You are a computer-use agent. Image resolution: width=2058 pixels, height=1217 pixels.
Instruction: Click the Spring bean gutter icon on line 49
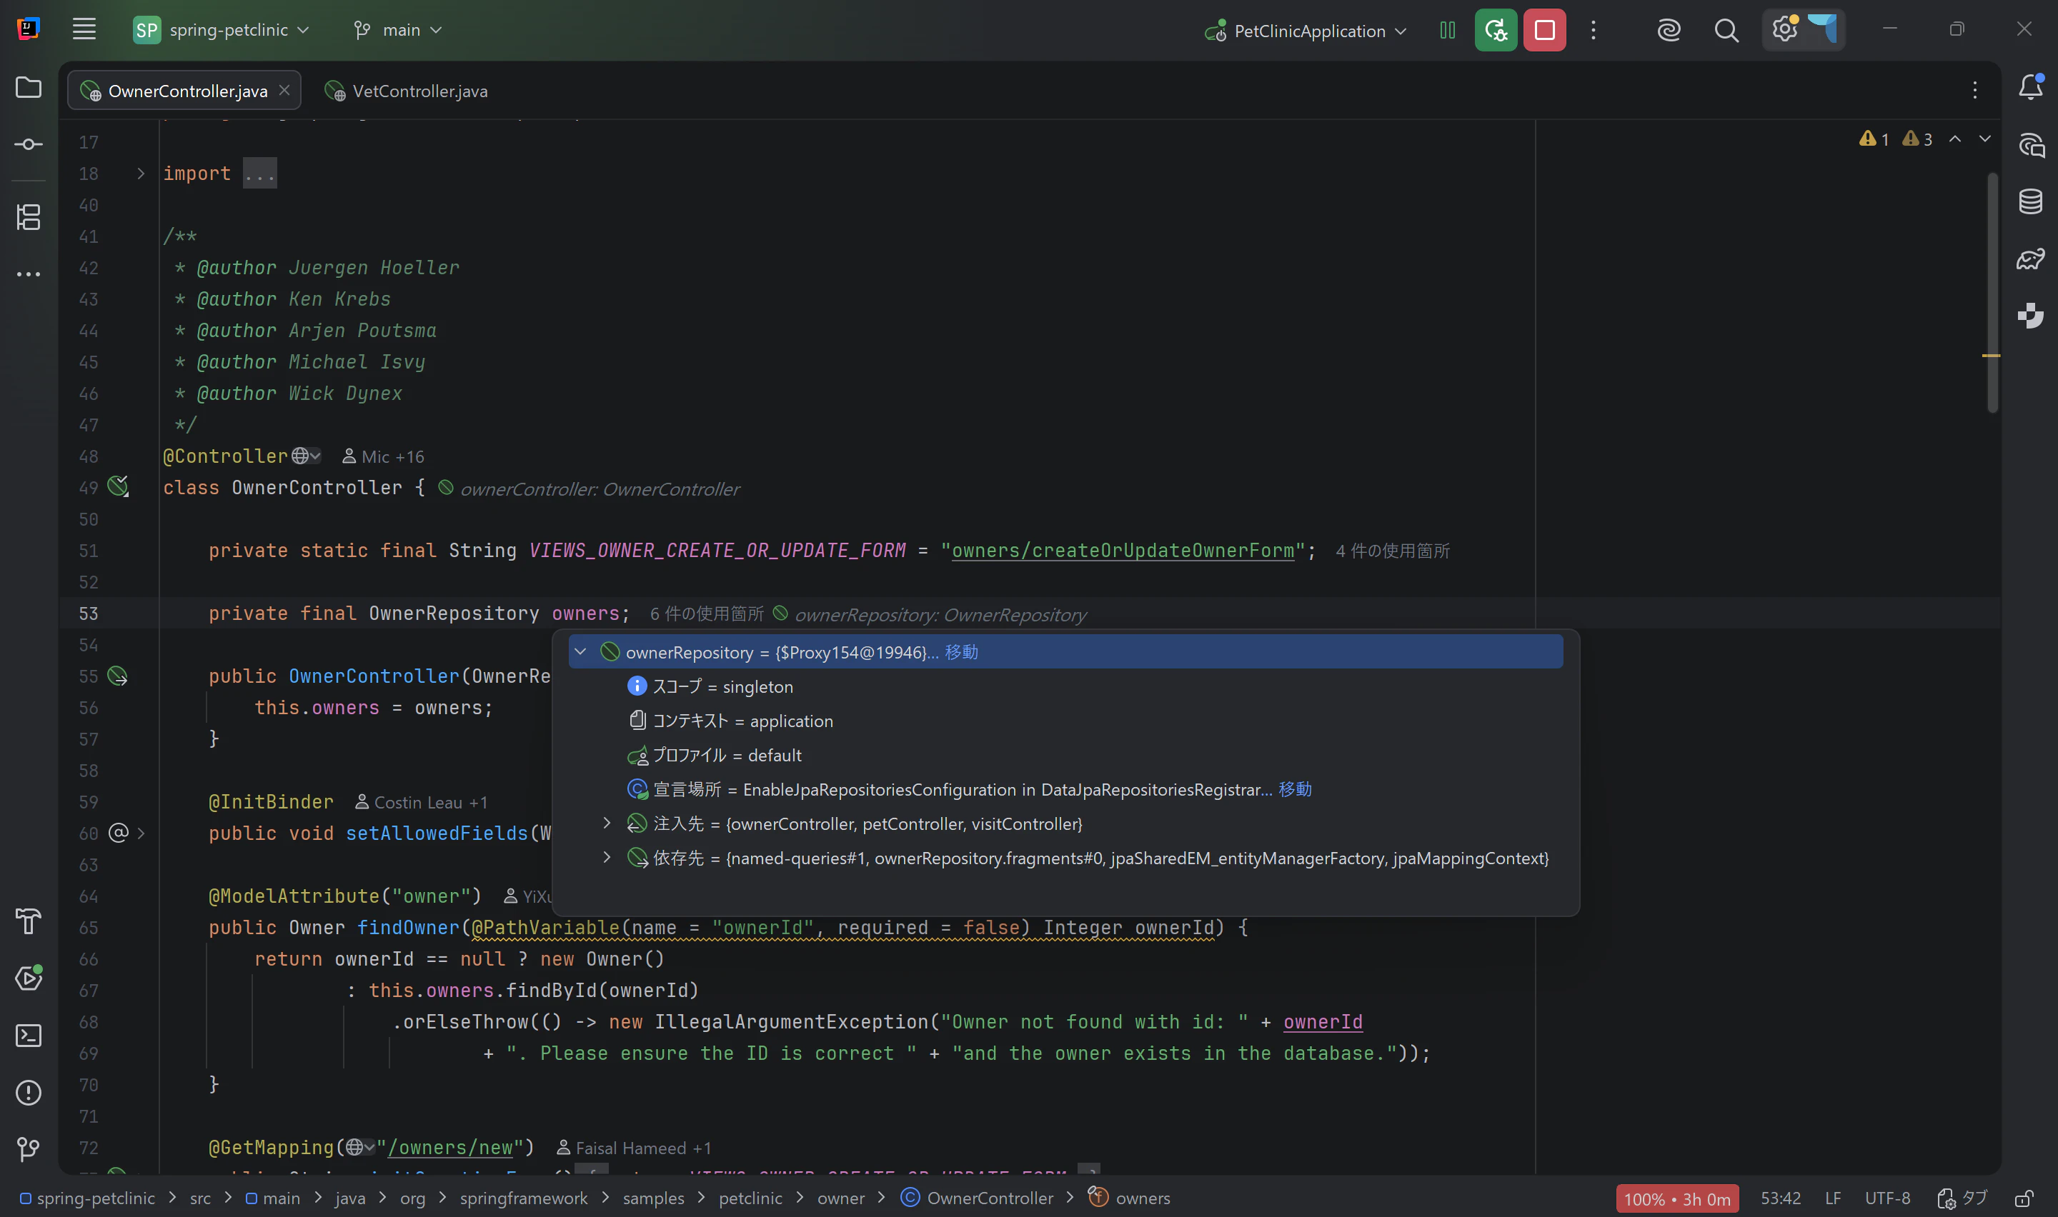(x=118, y=487)
